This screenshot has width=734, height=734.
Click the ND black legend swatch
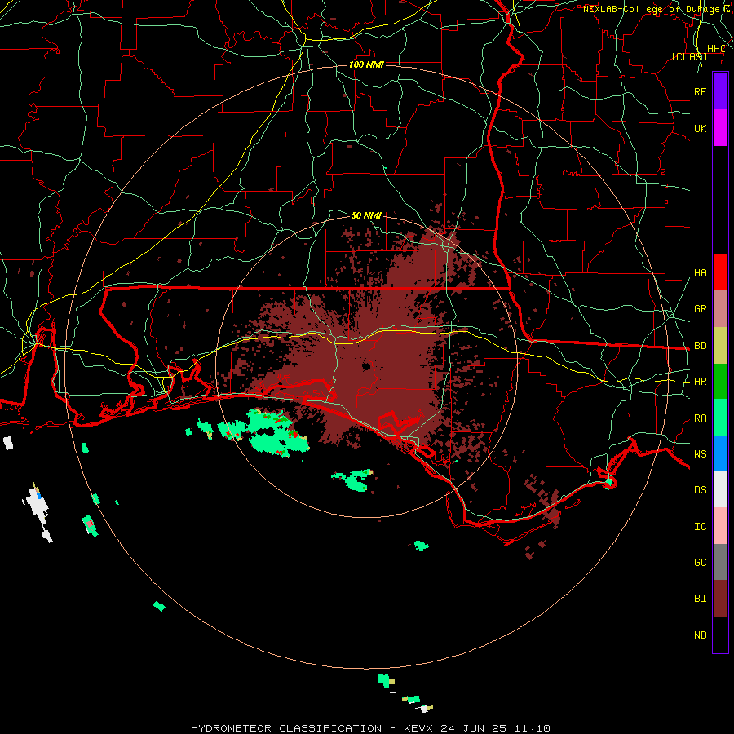[720, 635]
